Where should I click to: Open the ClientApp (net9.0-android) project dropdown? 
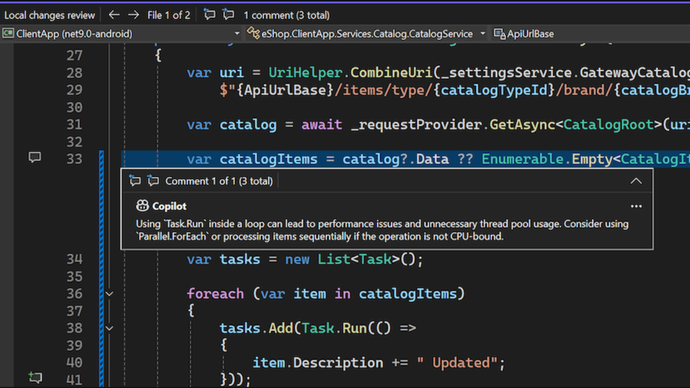pyautogui.click(x=238, y=33)
